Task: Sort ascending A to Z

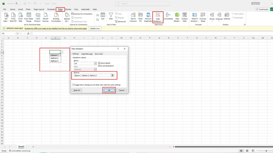Action: [98, 15]
